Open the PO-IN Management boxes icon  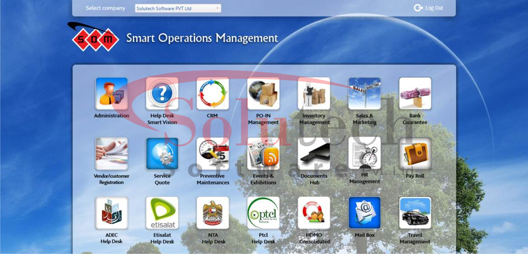[263, 93]
